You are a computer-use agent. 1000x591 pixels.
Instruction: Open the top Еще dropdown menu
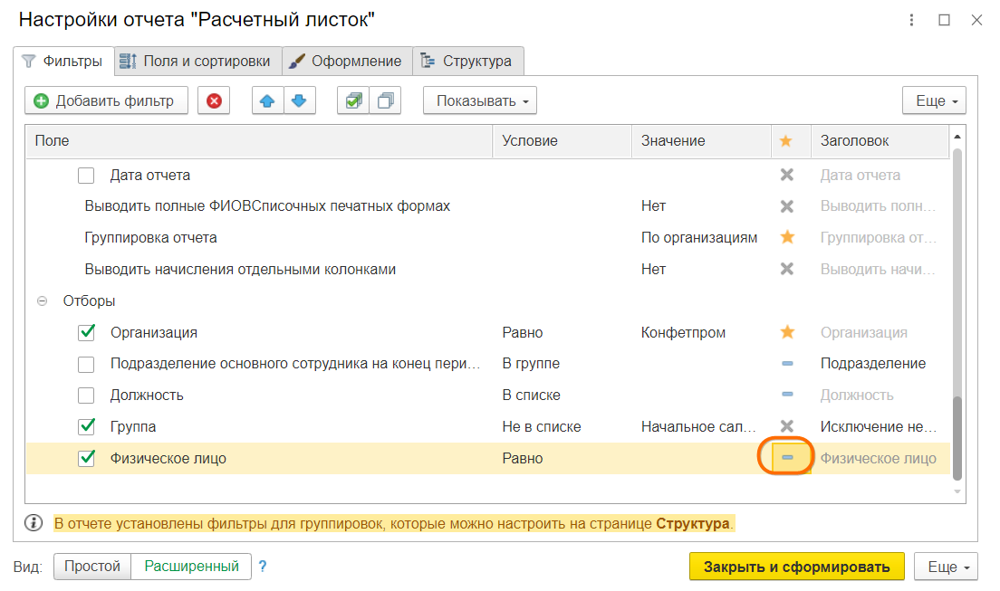click(x=934, y=100)
